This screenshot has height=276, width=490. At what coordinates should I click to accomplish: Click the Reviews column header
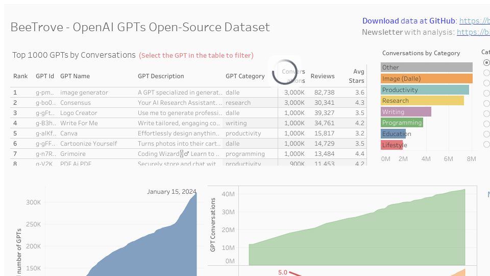coord(323,76)
